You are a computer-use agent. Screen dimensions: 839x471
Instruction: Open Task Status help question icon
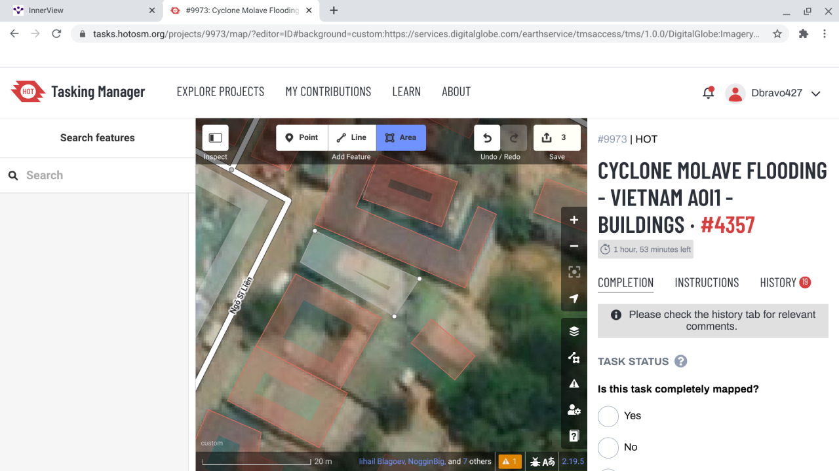click(680, 361)
